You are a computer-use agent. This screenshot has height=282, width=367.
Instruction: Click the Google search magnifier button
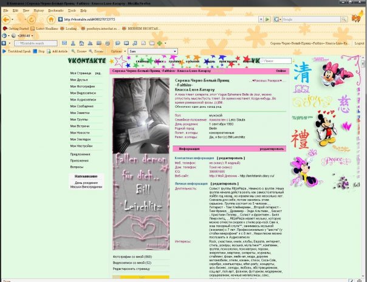[x=343, y=19]
